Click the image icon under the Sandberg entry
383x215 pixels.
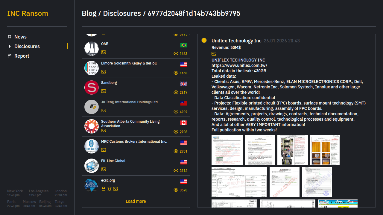coord(104,91)
